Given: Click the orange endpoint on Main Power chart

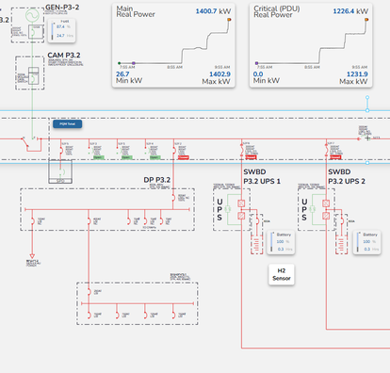Looking at the screenshot, I should [x=229, y=20].
